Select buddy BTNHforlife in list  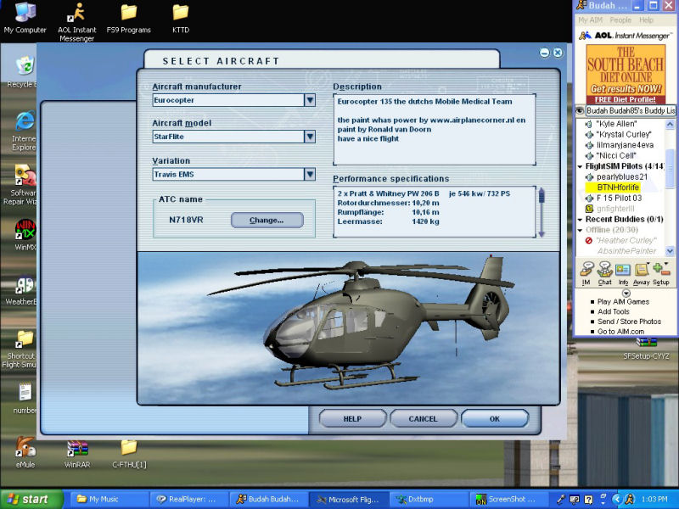pos(617,187)
